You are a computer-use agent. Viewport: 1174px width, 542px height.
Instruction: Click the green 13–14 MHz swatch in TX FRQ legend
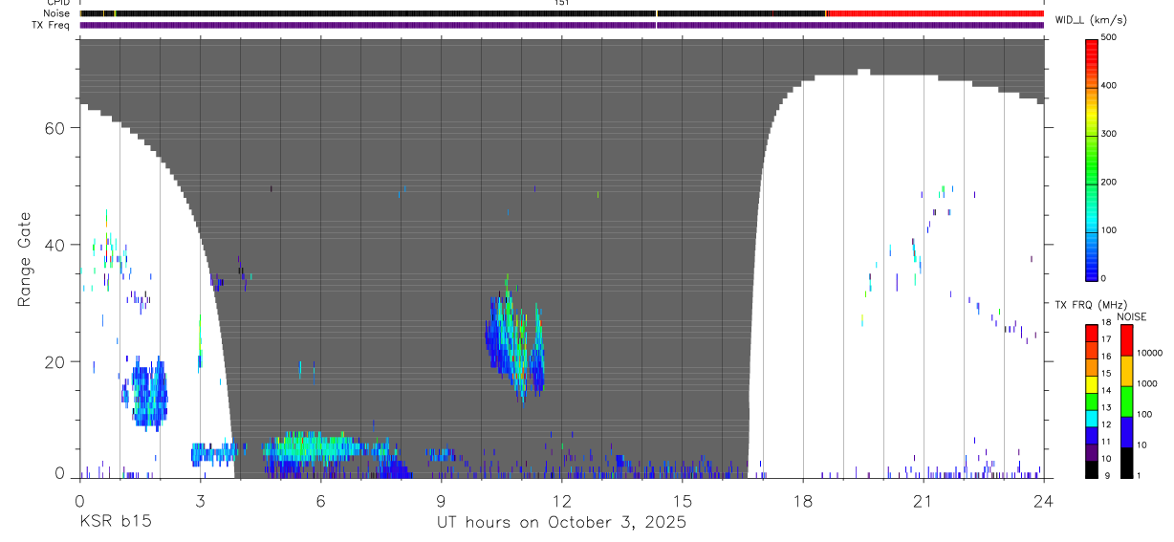click(1092, 401)
